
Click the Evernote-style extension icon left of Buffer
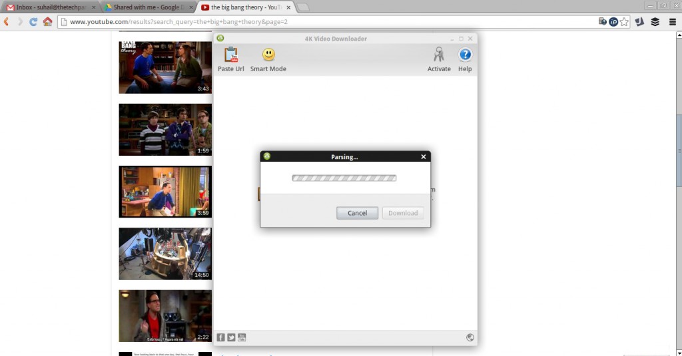coord(639,22)
